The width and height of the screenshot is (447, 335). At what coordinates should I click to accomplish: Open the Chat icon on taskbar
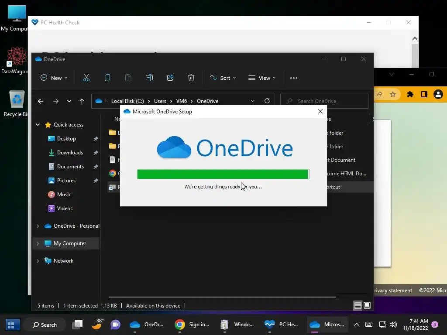click(x=115, y=325)
